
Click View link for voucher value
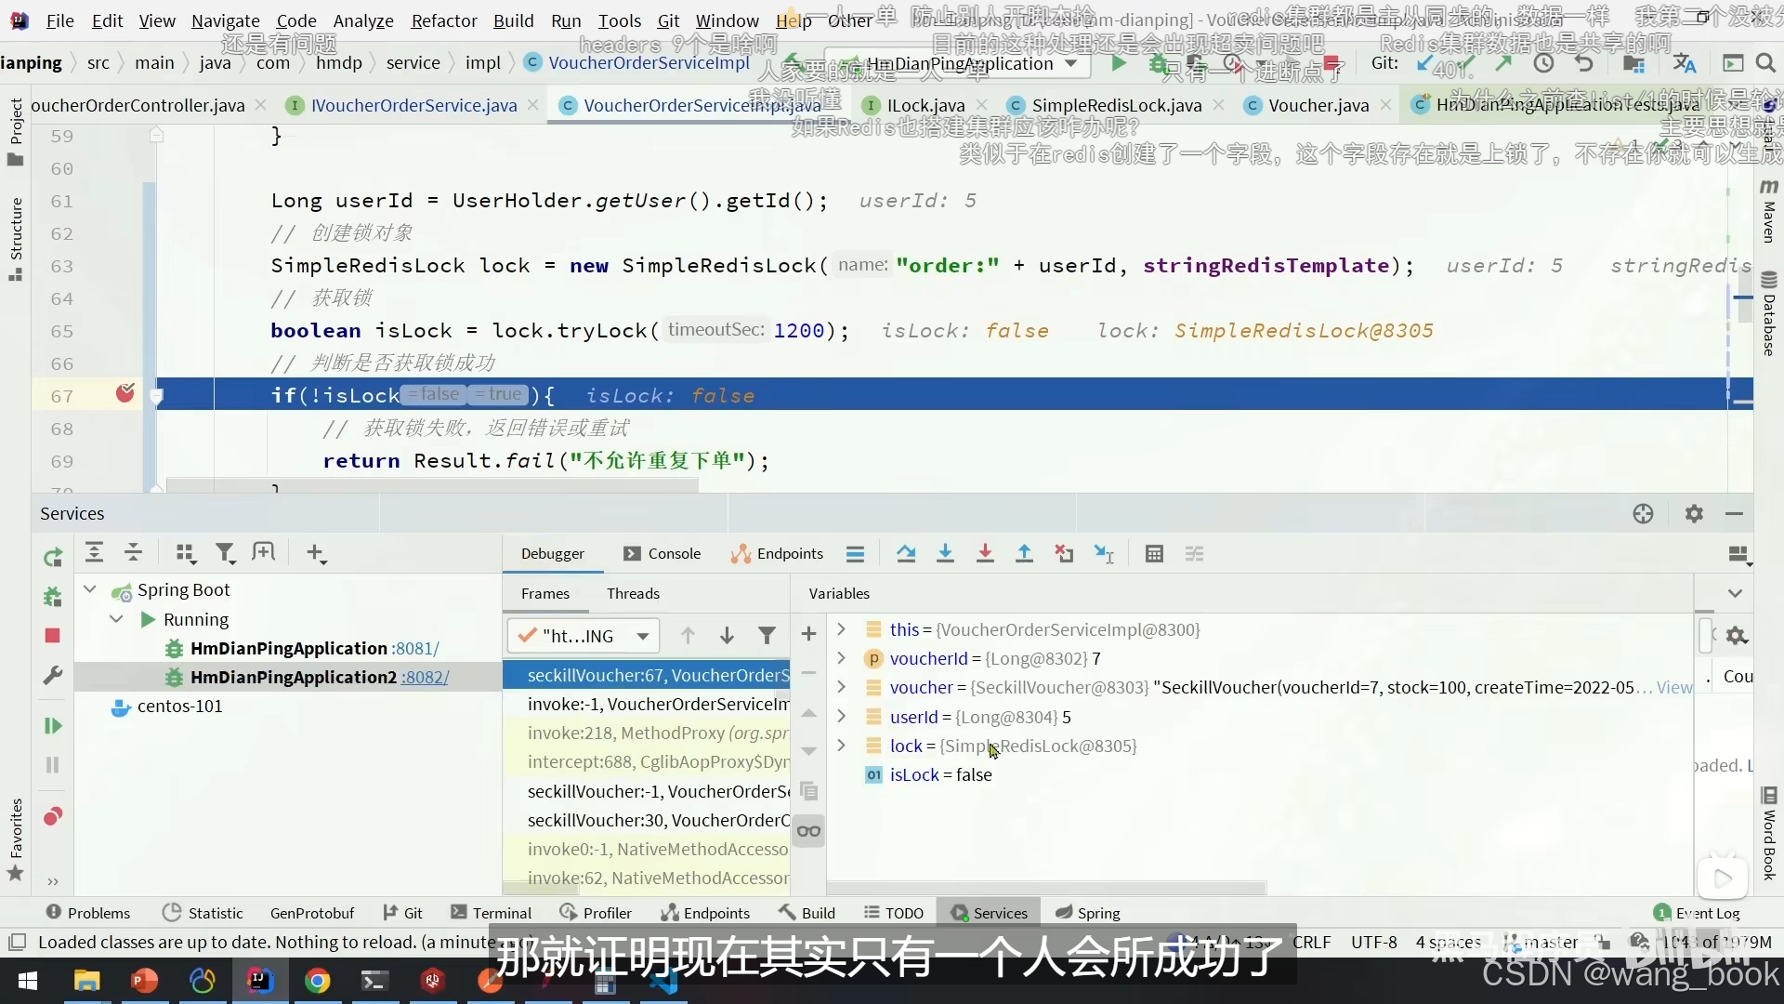(1674, 688)
